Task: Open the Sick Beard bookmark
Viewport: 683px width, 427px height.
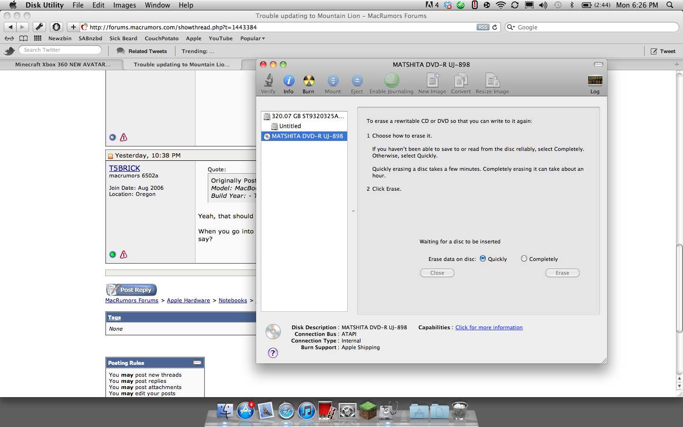Action: click(123, 38)
